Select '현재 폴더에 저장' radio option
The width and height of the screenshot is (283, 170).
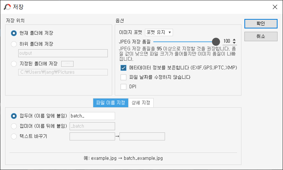[14, 33]
